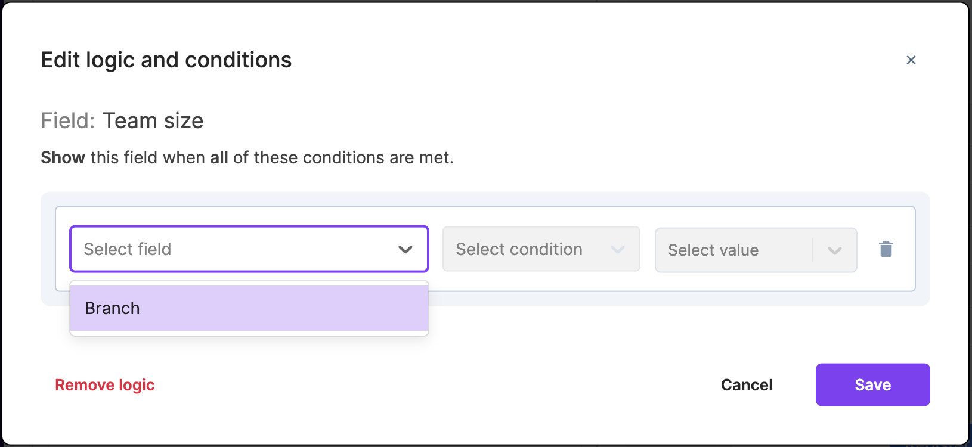Click the Show conditions description text
Viewport: 972px width, 447px height.
pos(247,157)
